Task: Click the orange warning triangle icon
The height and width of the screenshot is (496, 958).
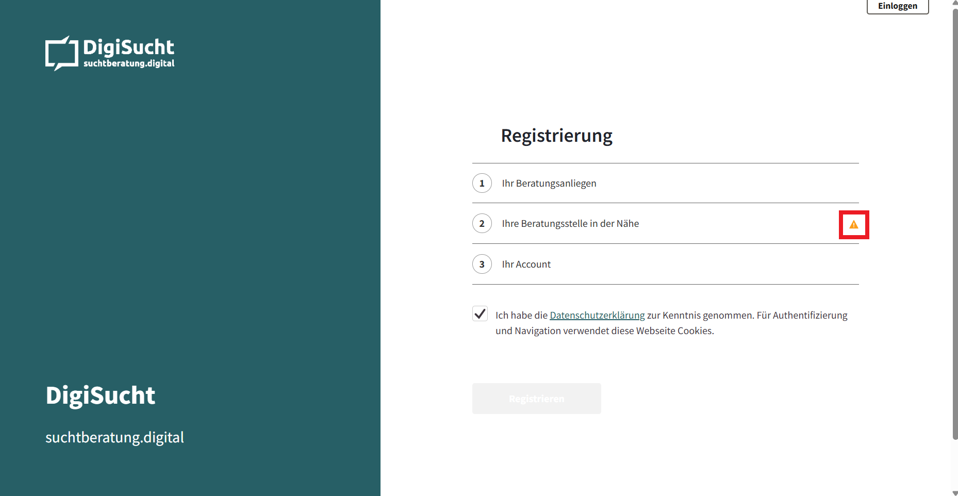Action: pos(854,224)
